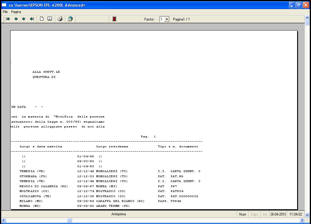Viewport: 311px width, 224px height.
Task: Click 'ALLA SPETT.LE' heading text
Action: tap(46, 72)
